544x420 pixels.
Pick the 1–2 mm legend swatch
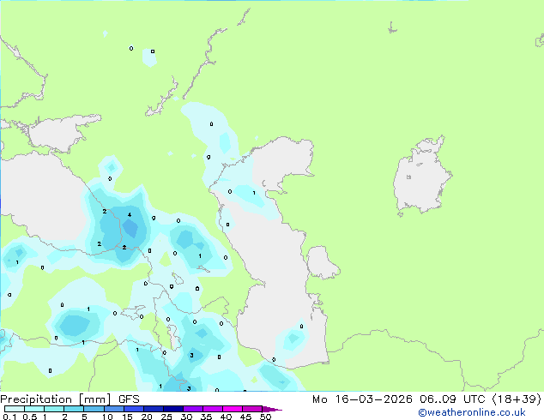click(54, 409)
